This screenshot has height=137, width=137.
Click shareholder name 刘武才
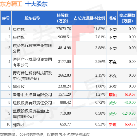click(x=19, y=125)
